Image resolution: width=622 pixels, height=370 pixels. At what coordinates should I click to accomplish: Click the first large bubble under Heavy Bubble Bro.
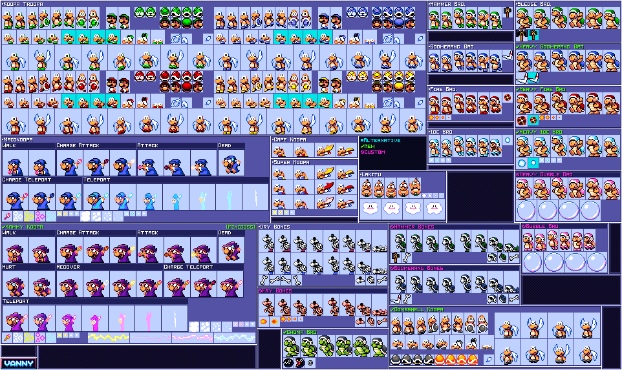tap(526, 211)
